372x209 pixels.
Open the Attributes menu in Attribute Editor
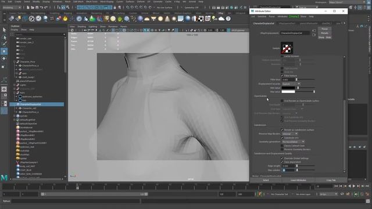[282, 17]
